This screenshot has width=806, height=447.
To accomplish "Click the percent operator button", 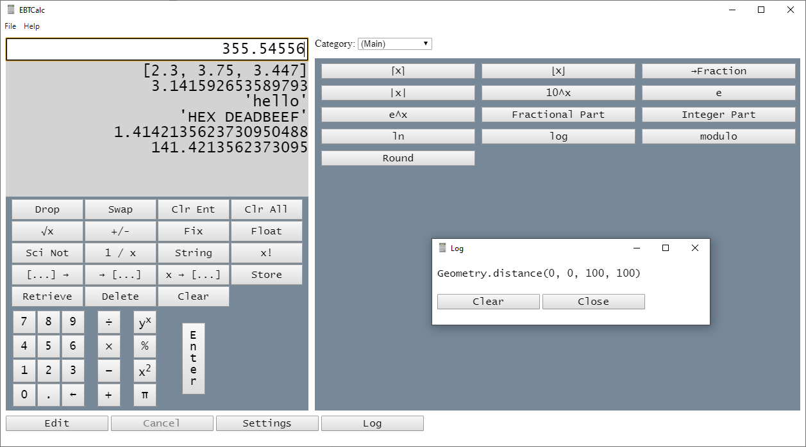I will click(144, 346).
